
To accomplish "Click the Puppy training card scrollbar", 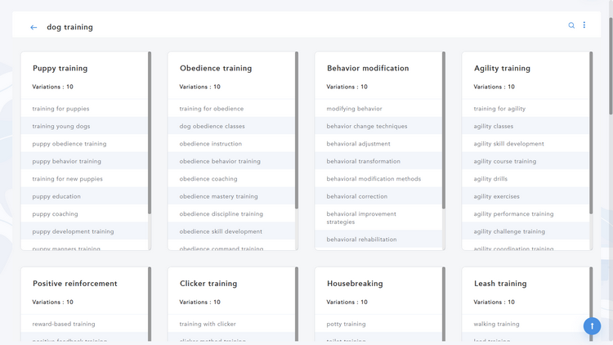I will [150, 133].
